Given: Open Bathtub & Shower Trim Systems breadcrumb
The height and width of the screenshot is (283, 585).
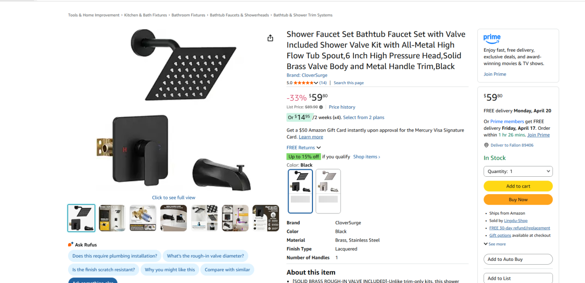Looking at the screenshot, I should 303,15.
